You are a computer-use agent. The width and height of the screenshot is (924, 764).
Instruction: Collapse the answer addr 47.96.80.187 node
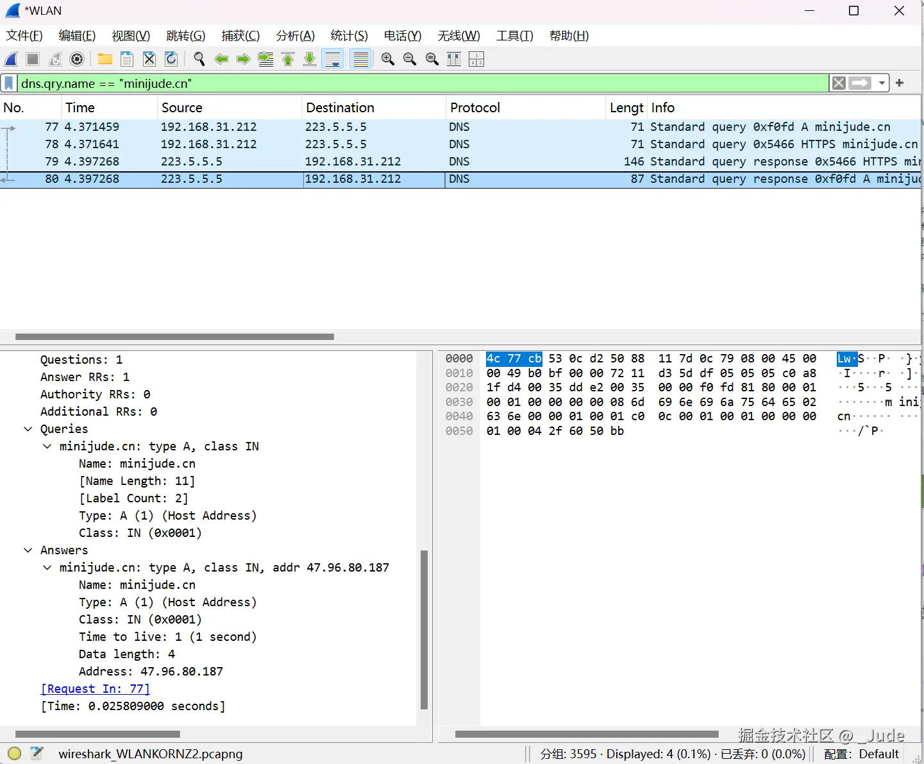(x=47, y=568)
